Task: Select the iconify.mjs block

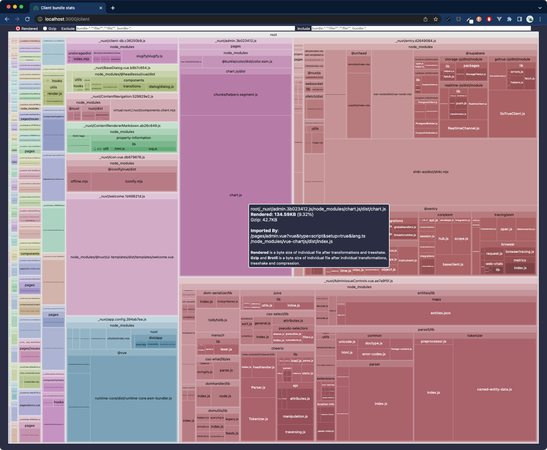Action: point(134,181)
